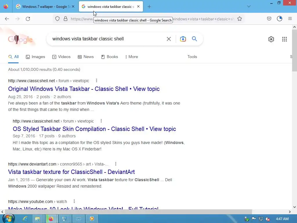Viewport: 297px width, 223px height.
Task: Click the scroll down arrow
Action: pyautogui.click(x=294, y=207)
